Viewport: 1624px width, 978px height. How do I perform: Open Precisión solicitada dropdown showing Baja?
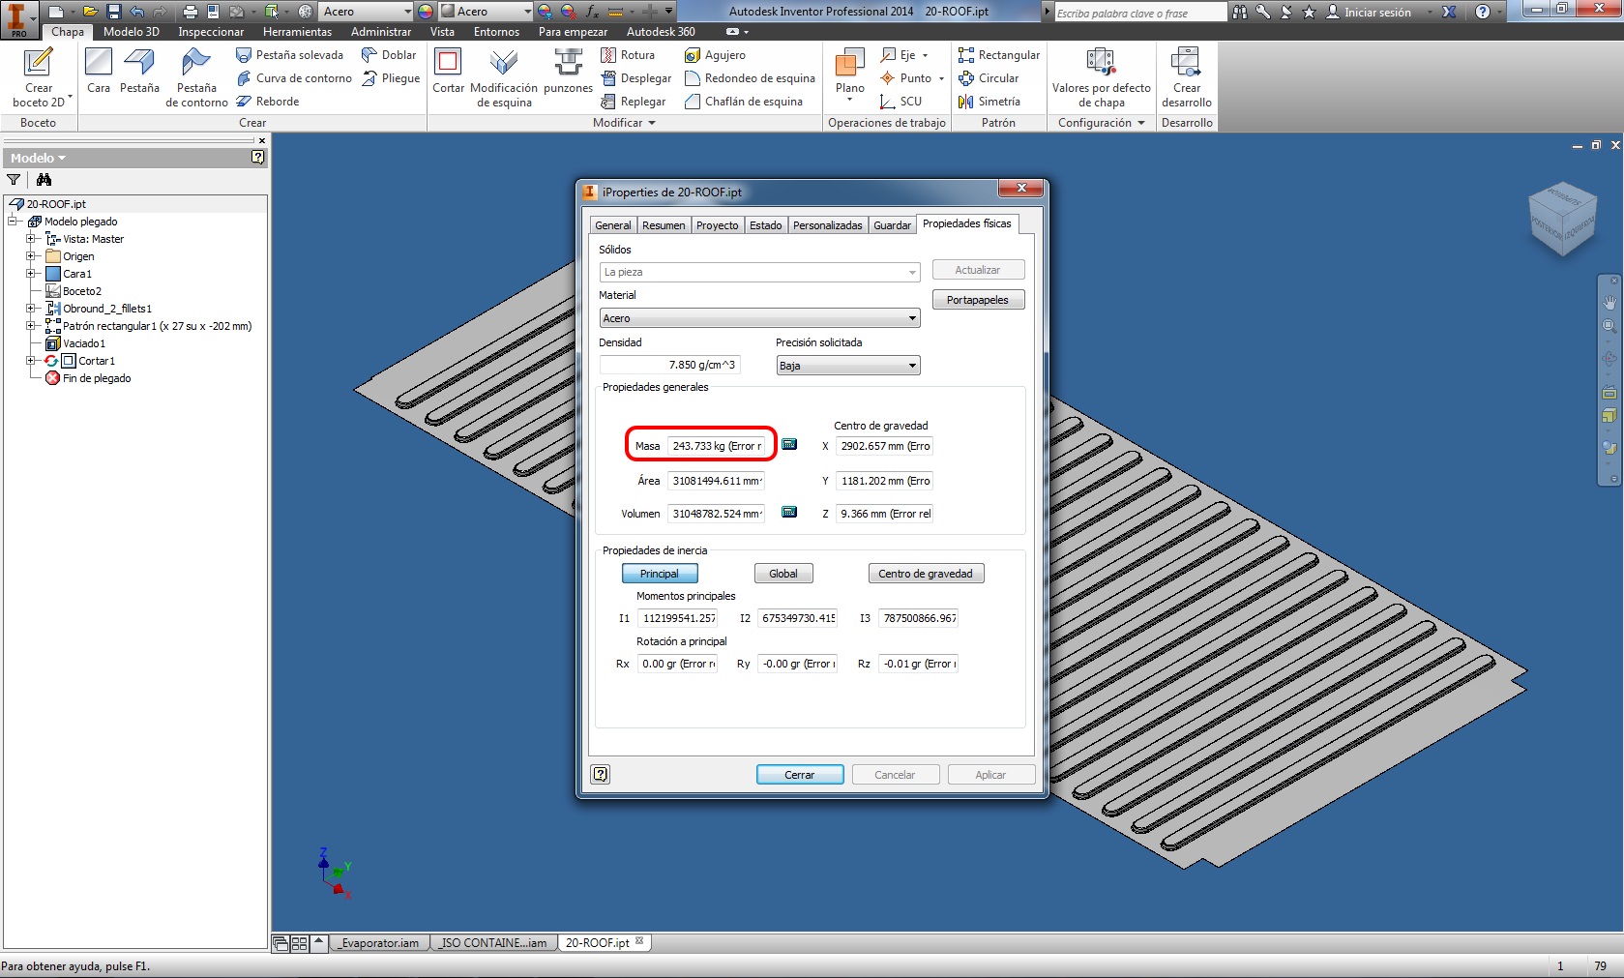pos(847,366)
